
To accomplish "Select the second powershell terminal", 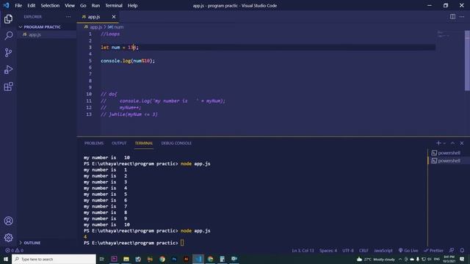I will pyautogui.click(x=446, y=161).
